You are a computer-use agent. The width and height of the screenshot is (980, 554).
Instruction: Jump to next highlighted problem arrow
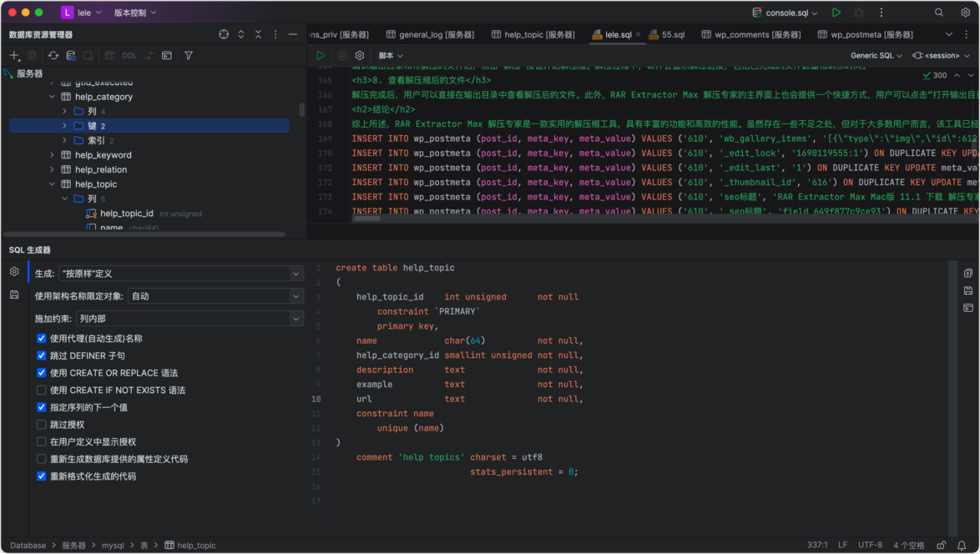tap(971, 76)
